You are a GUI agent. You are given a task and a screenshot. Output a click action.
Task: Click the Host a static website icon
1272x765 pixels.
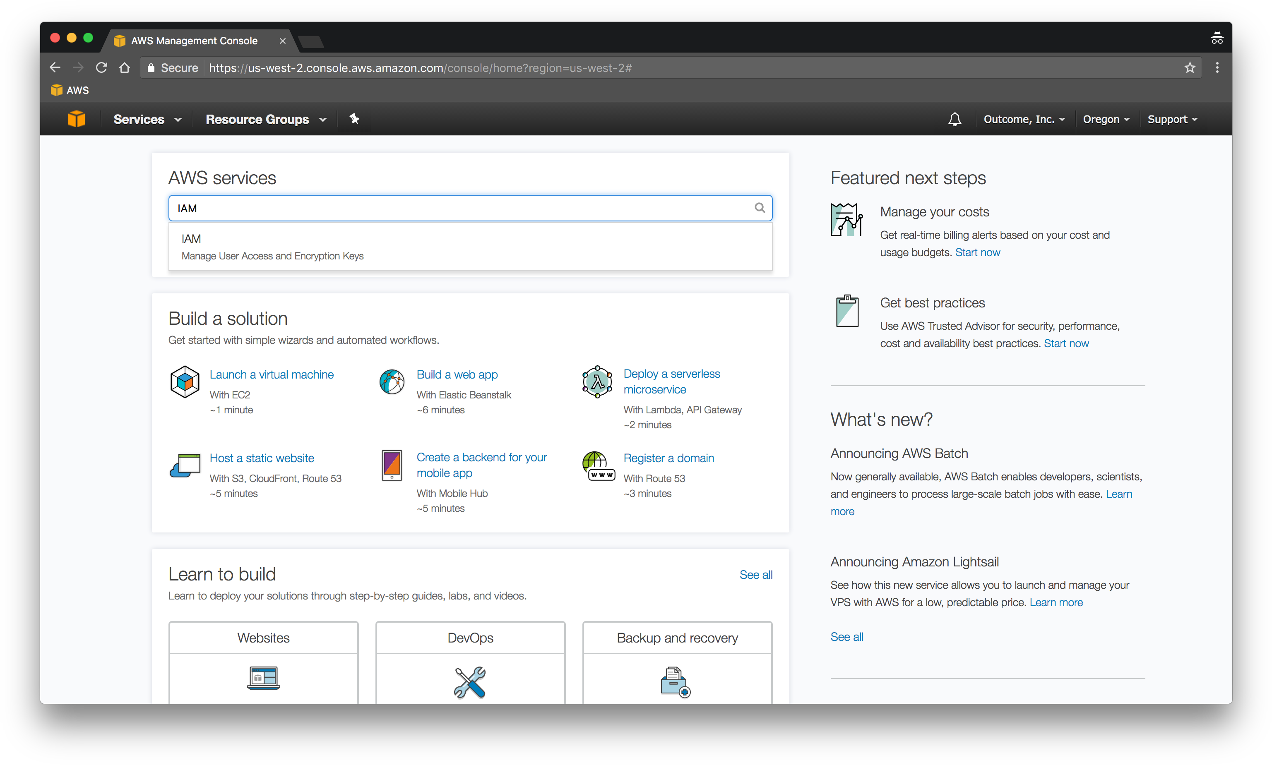(185, 465)
